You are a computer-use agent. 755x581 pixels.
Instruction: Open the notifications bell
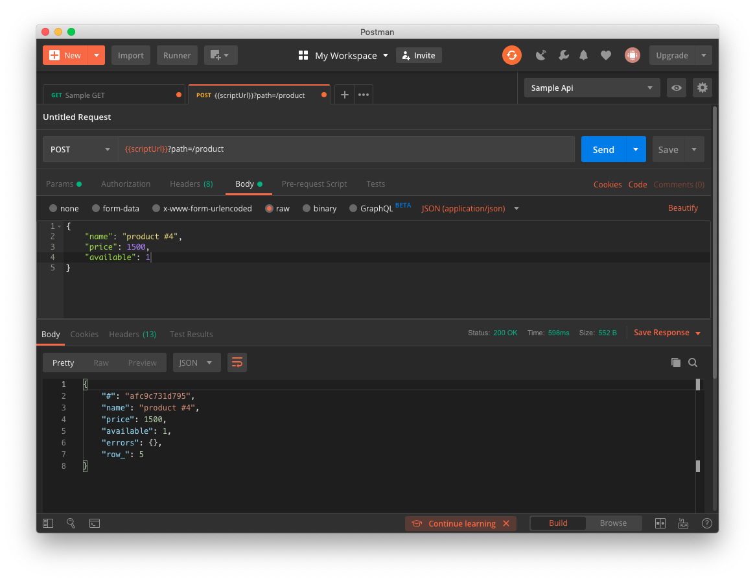583,55
